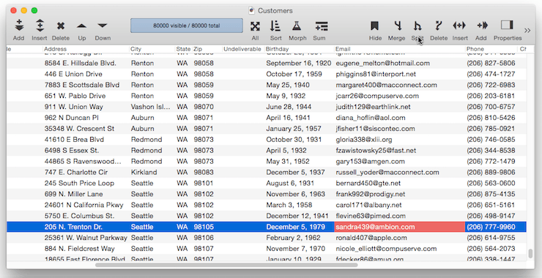Screen dimensions: 542x278
Task: Click the Customers document icon in title bar
Action: point(252,11)
